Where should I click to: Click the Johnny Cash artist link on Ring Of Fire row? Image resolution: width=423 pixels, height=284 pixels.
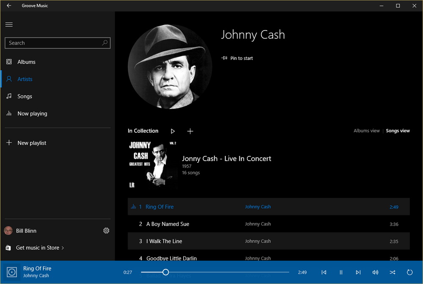(x=258, y=207)
